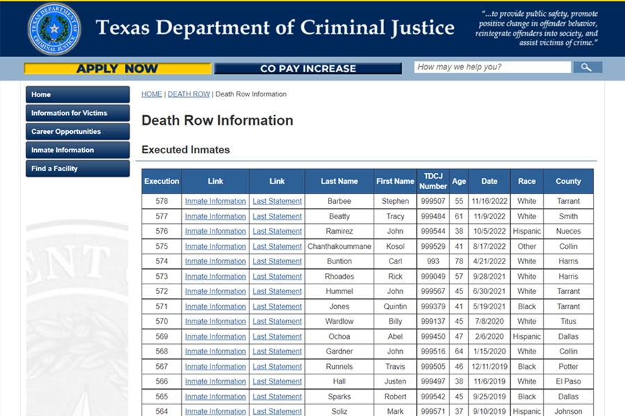Screen dimensions: 625x416
Task: Select the last name cell Chanthakoummane
Action: click(339, 246)
